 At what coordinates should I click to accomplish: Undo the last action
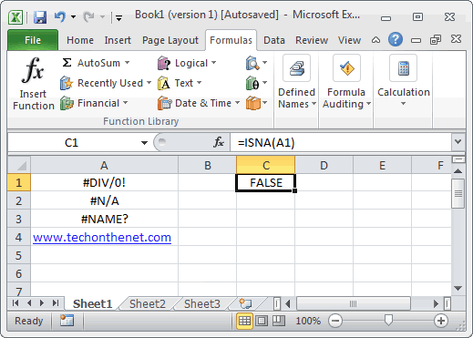click(60, 16)
